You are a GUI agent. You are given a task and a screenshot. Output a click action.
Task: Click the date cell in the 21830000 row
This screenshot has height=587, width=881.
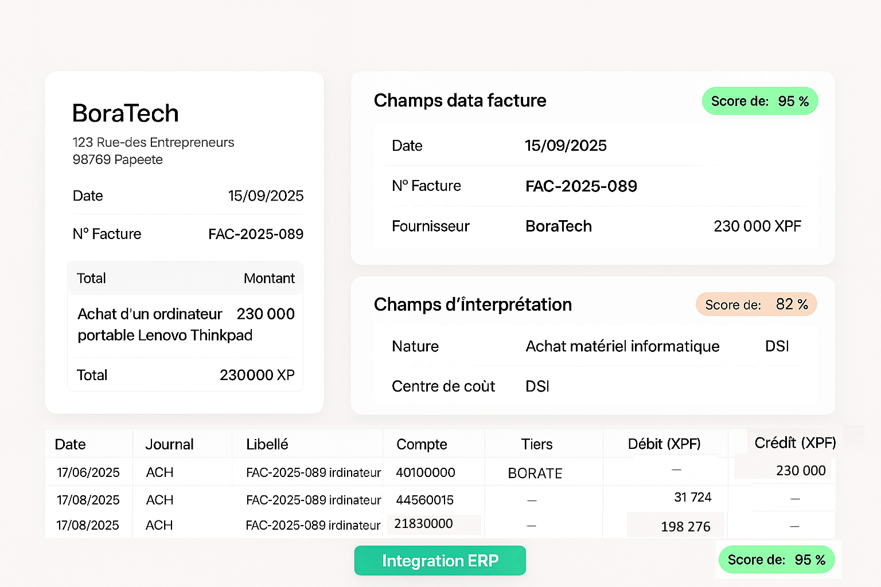(x=88, y=525)
